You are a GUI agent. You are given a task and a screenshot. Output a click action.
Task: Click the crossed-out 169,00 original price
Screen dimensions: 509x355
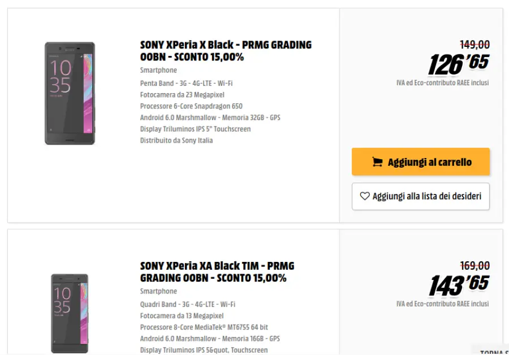coord(475,265)
